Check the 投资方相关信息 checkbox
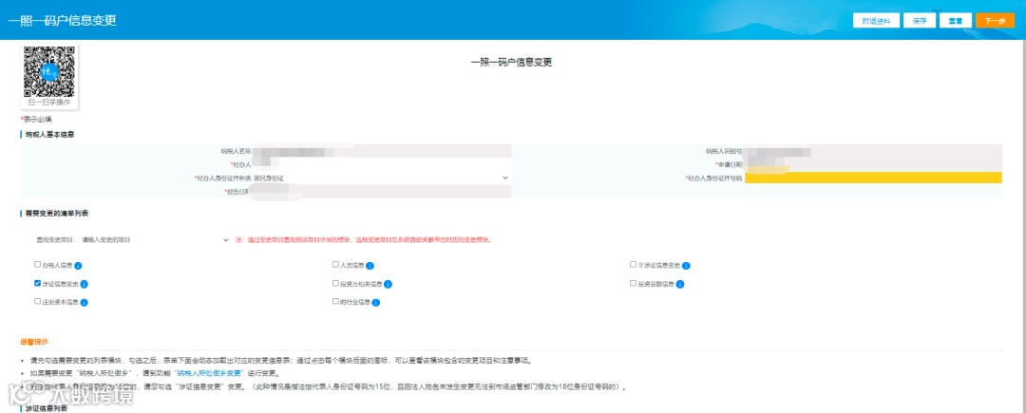The height and width of the screenshot is (413, 1026). [335, 284]
